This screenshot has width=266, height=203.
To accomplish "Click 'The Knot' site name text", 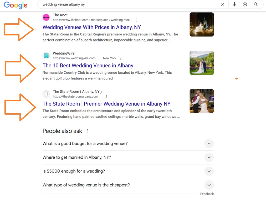I will (x=60, y=15).
